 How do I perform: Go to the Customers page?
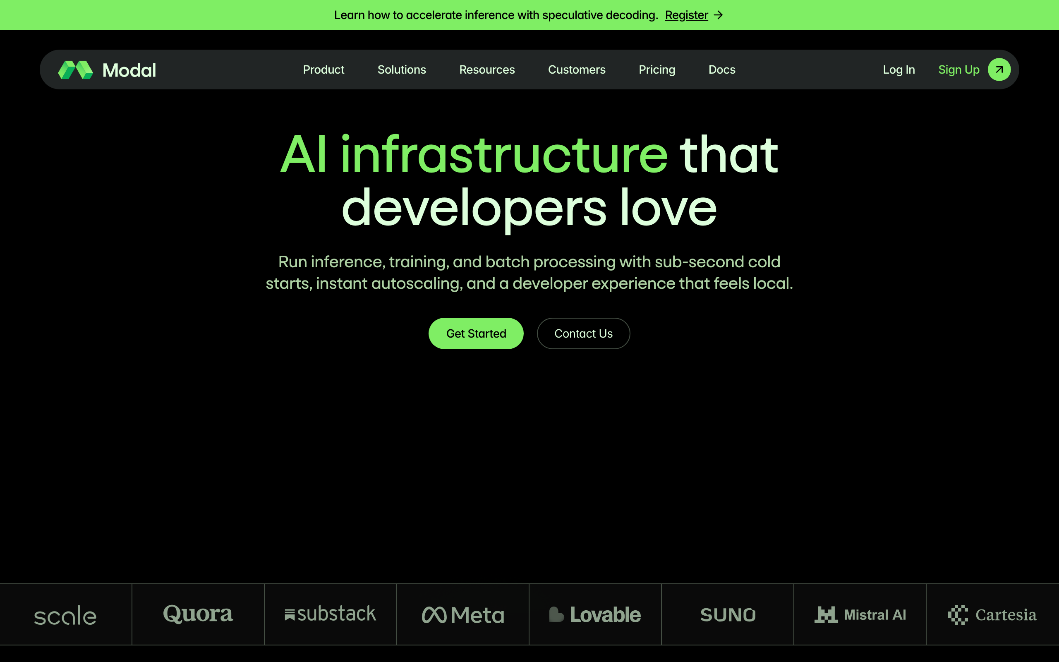576,70
